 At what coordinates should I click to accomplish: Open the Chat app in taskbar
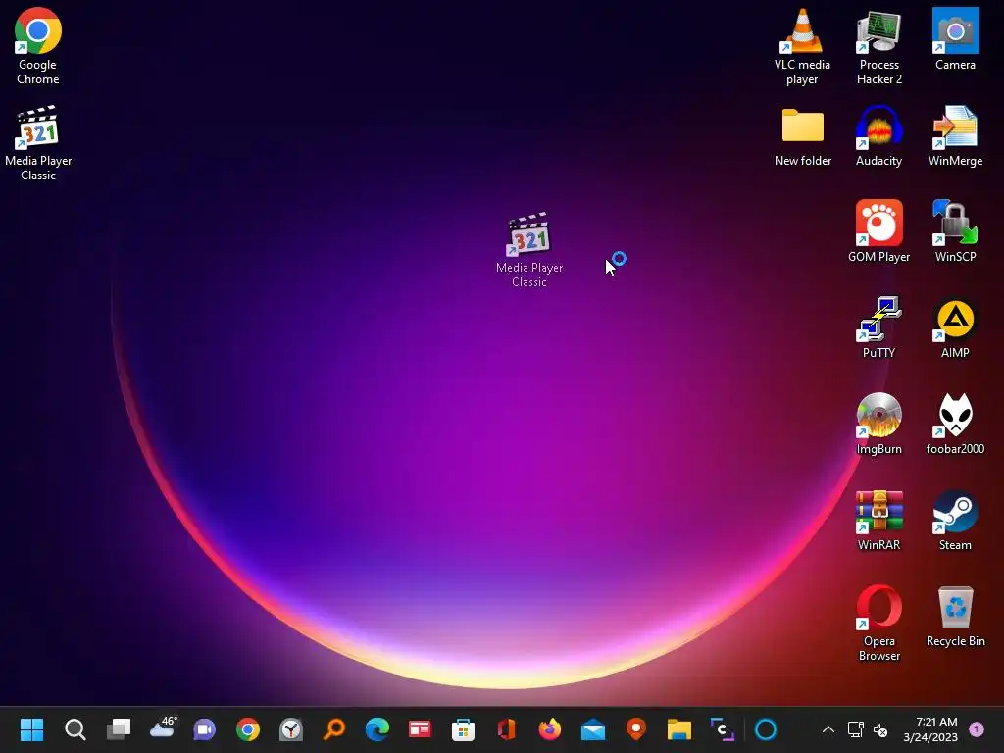point(205,729)
